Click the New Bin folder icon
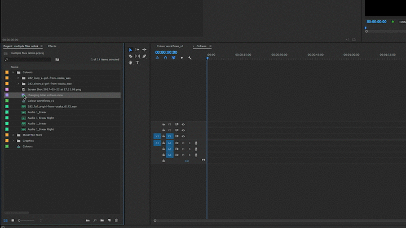The height and width of the screenshot is (228, 406). (102, 220)
